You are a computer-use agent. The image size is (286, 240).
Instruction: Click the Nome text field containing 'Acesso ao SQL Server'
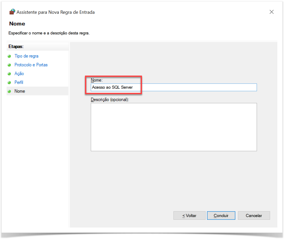174,87
